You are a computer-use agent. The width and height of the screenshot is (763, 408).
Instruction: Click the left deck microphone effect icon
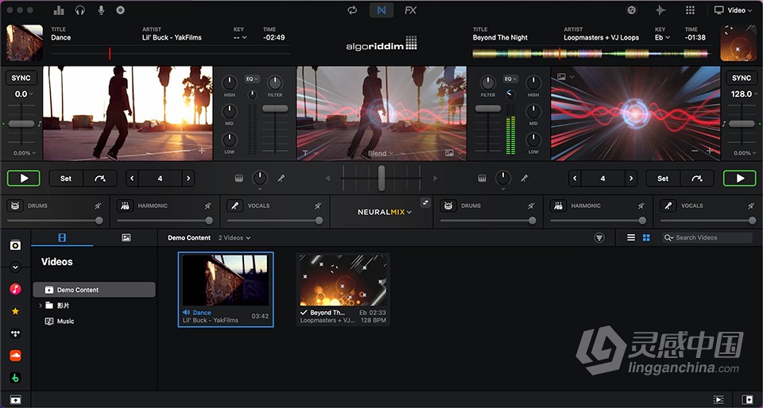(x=281, y=179)
